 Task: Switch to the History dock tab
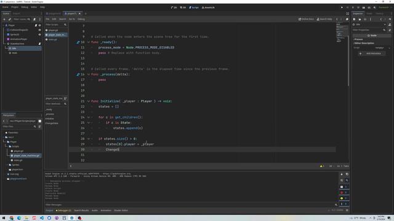tap(380, 14)
